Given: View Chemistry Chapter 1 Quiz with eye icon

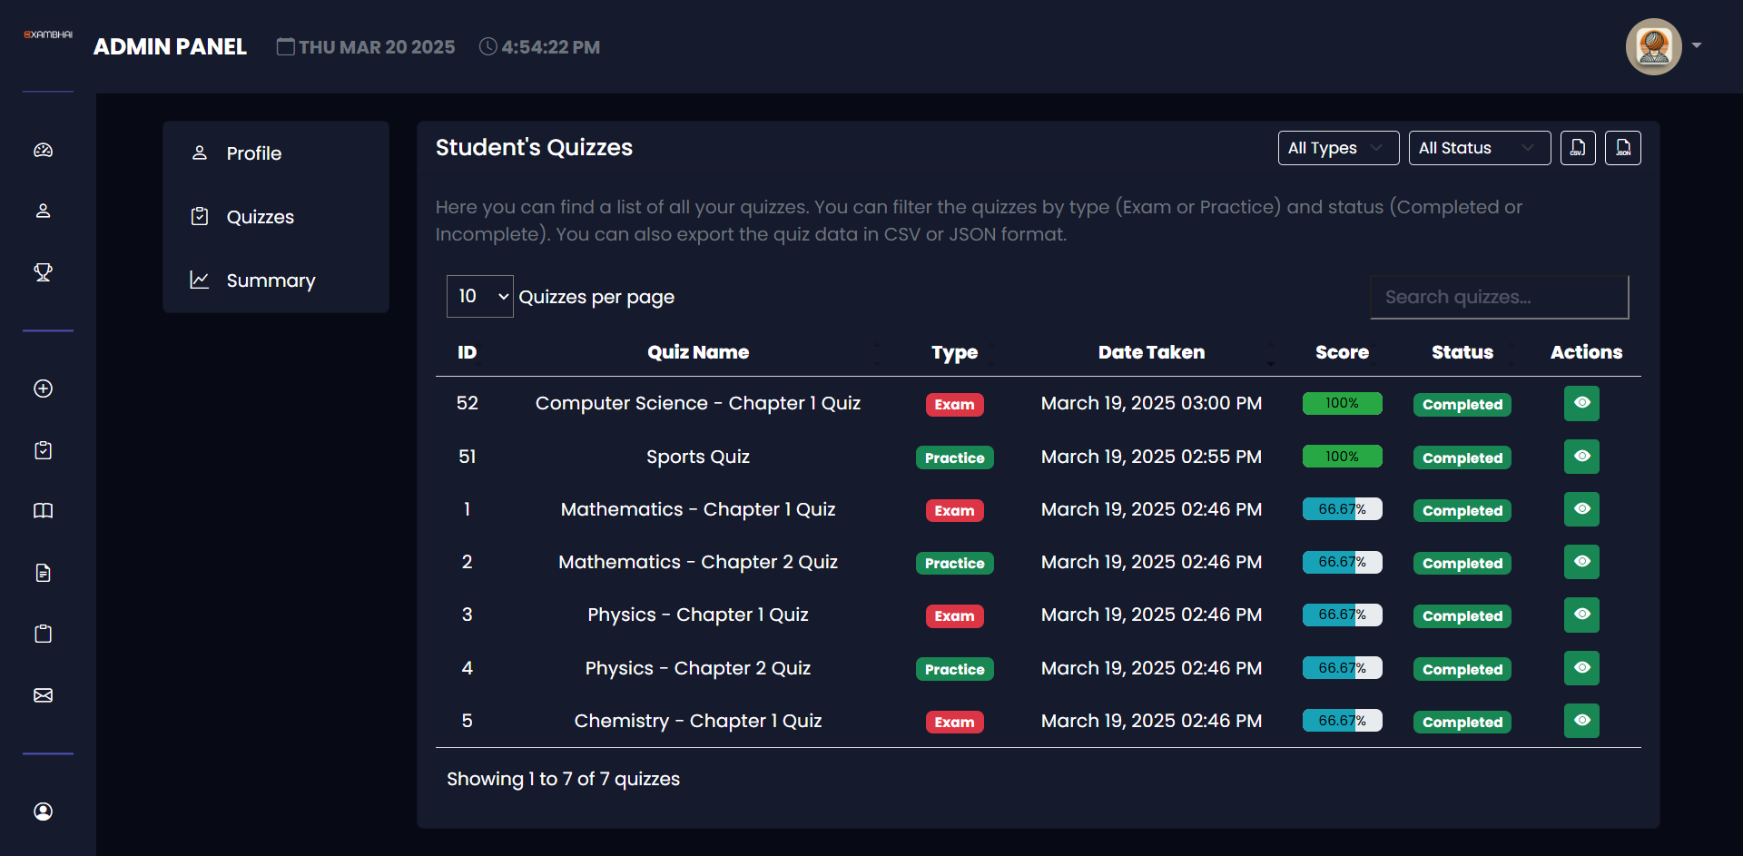Looking at the screenshot, I should pos(1581,721).
